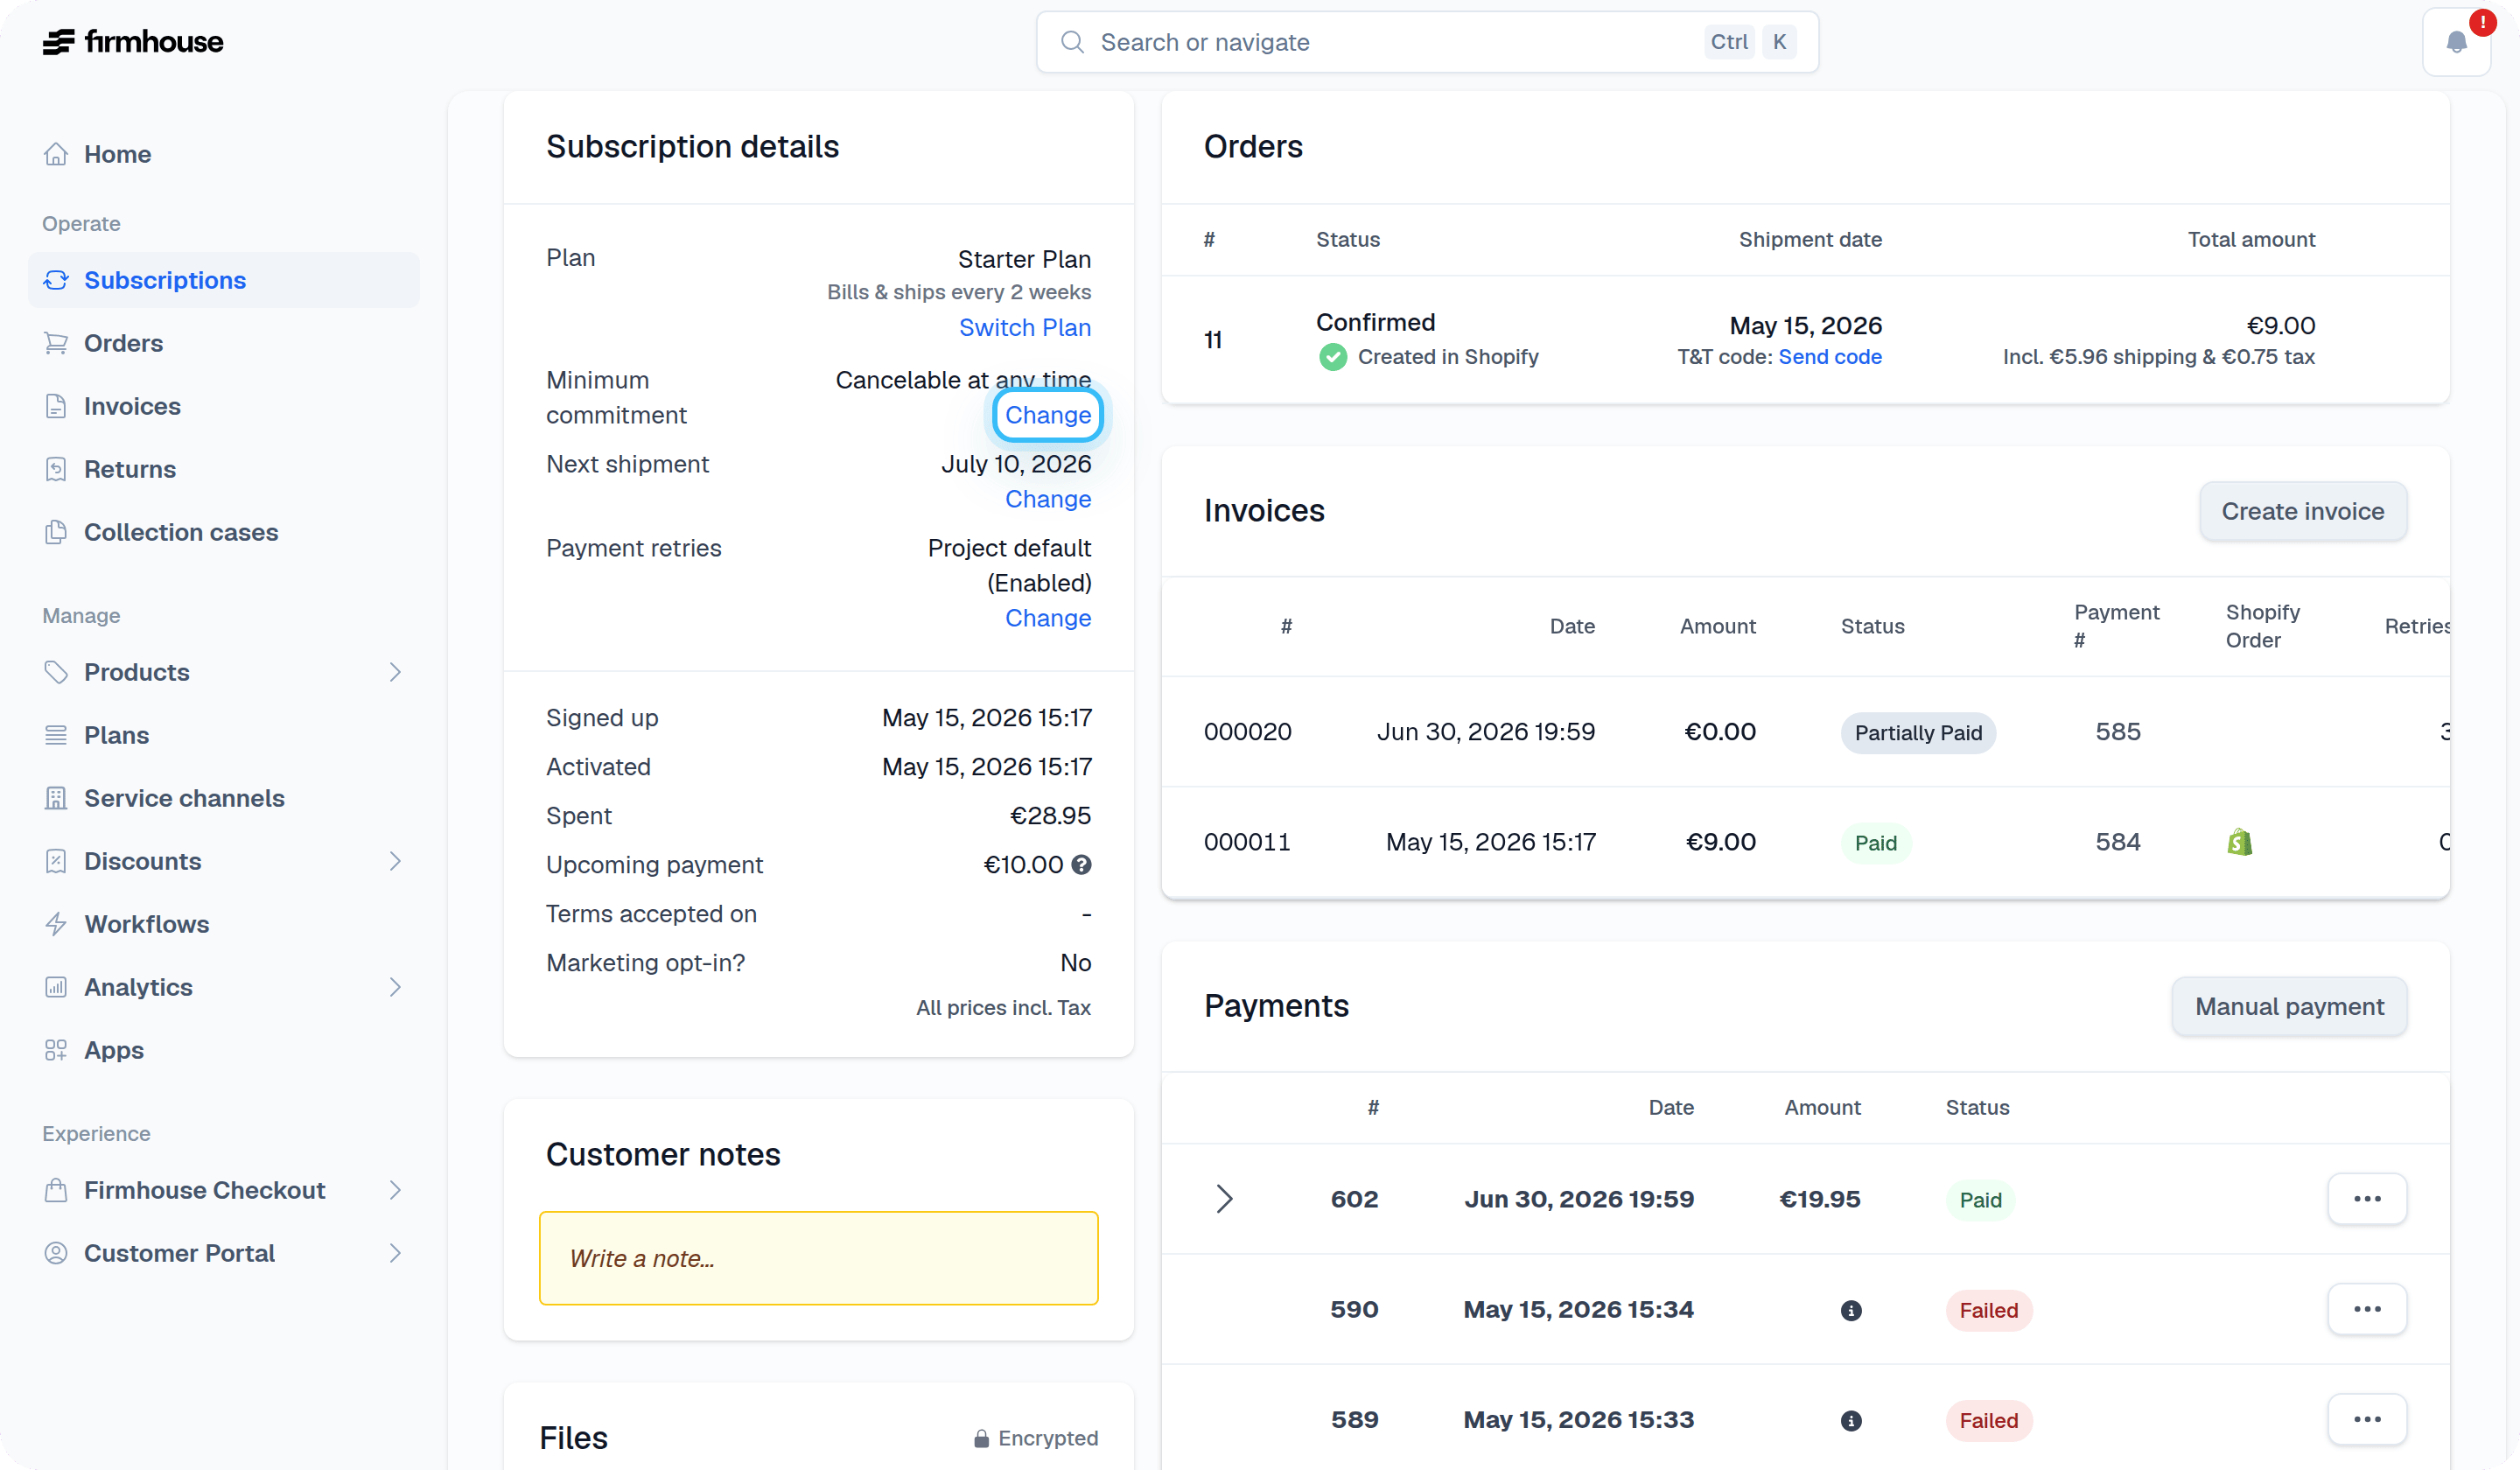Expand the Products submenu chevron
The height and width of the screenshot is (1470, 2520).
395,672
